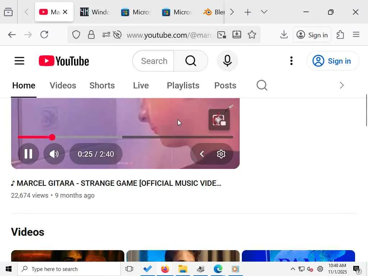
Task: Click the youtube.com address bar URL
Action: pyautogui.click(x=170, y=35)
